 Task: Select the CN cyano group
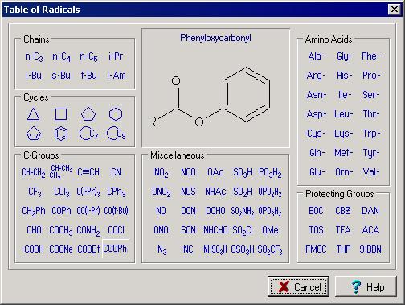(x=116, y=172)
